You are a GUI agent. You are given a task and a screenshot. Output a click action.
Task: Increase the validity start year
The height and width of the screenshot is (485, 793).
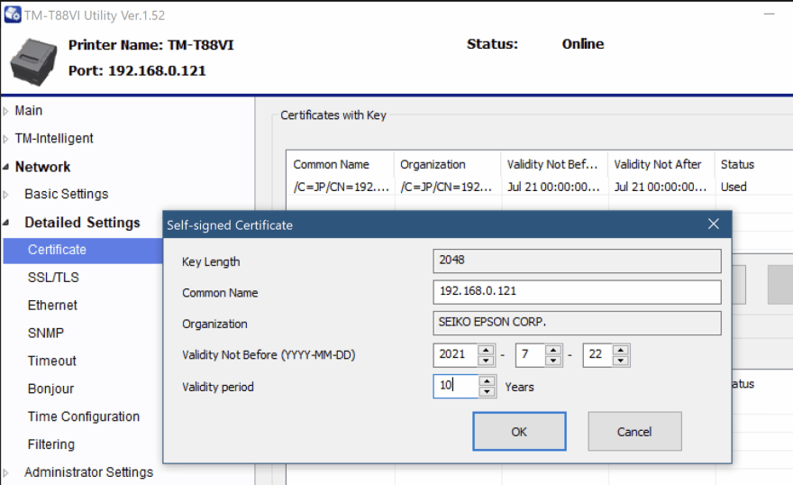click(x=486, y=350)
